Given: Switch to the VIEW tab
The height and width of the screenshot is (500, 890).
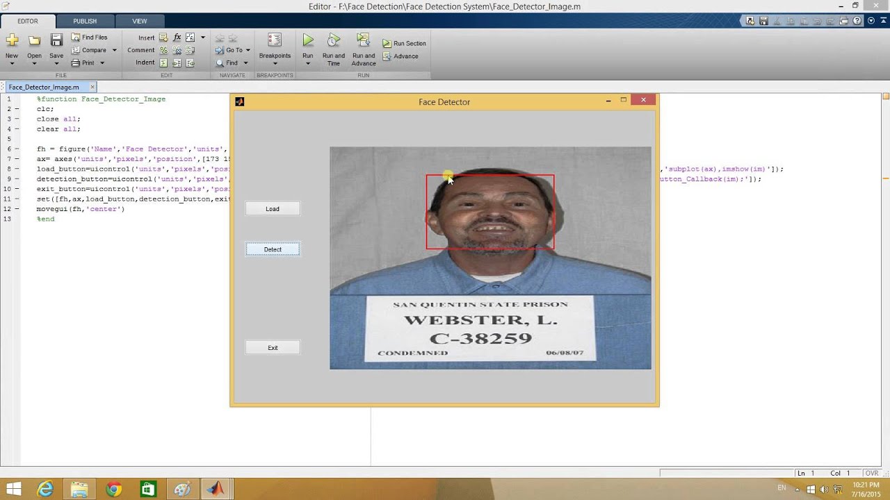Looking at the screenshot, I should point(140,21).
